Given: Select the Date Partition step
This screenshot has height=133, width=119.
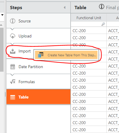Looking at the screenshot, I should pyautogui.click(x=38, y=67).
